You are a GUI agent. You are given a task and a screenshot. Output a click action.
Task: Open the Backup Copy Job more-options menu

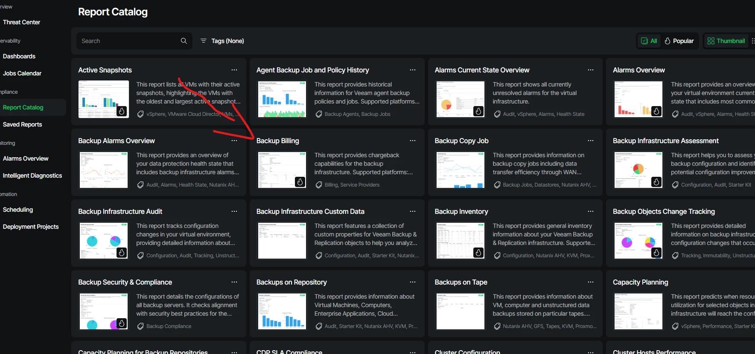click(591, 141)
